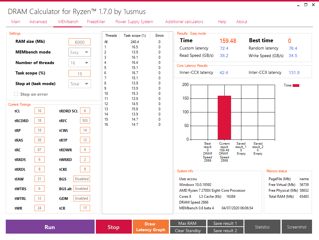Click the red Stop button

tap(114, 227)
